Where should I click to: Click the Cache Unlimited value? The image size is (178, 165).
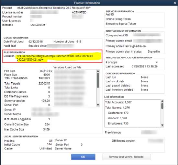(x=46, y=148)
